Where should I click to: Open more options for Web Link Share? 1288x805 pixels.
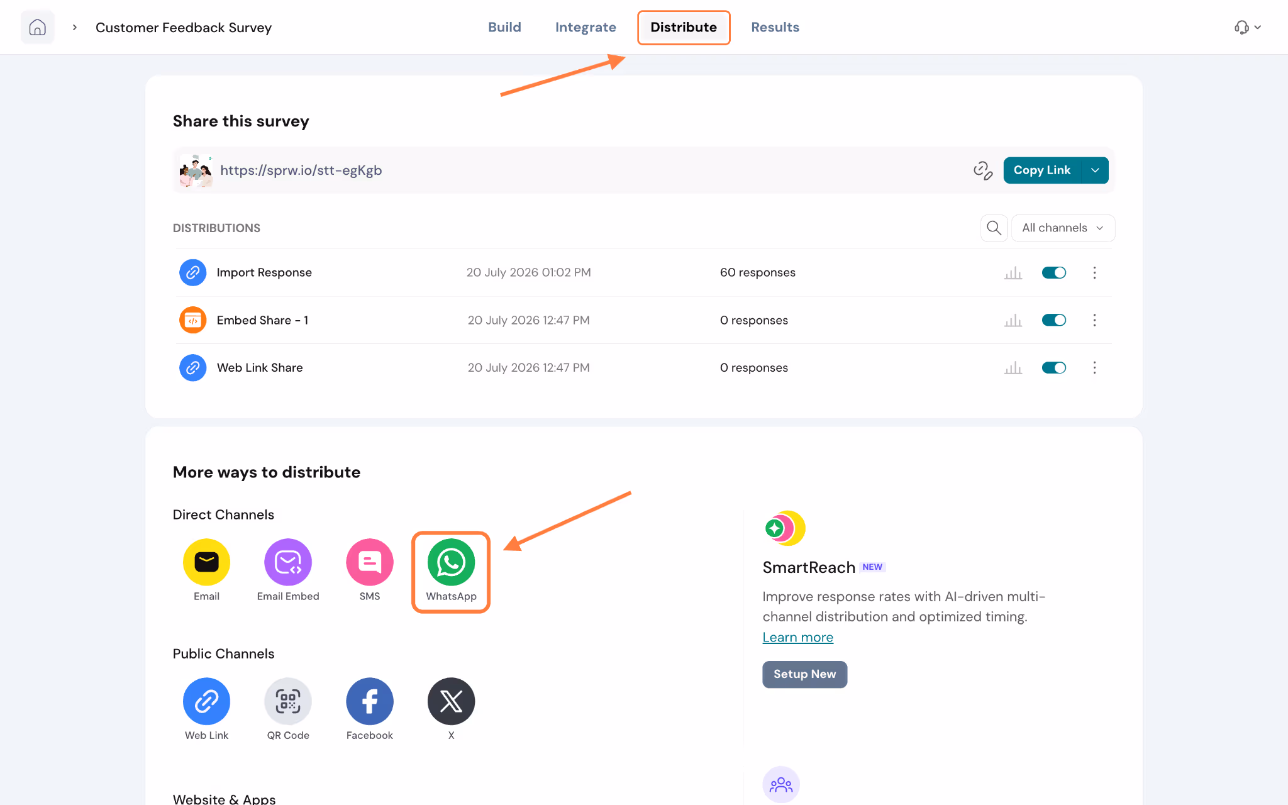[1094, 368]
